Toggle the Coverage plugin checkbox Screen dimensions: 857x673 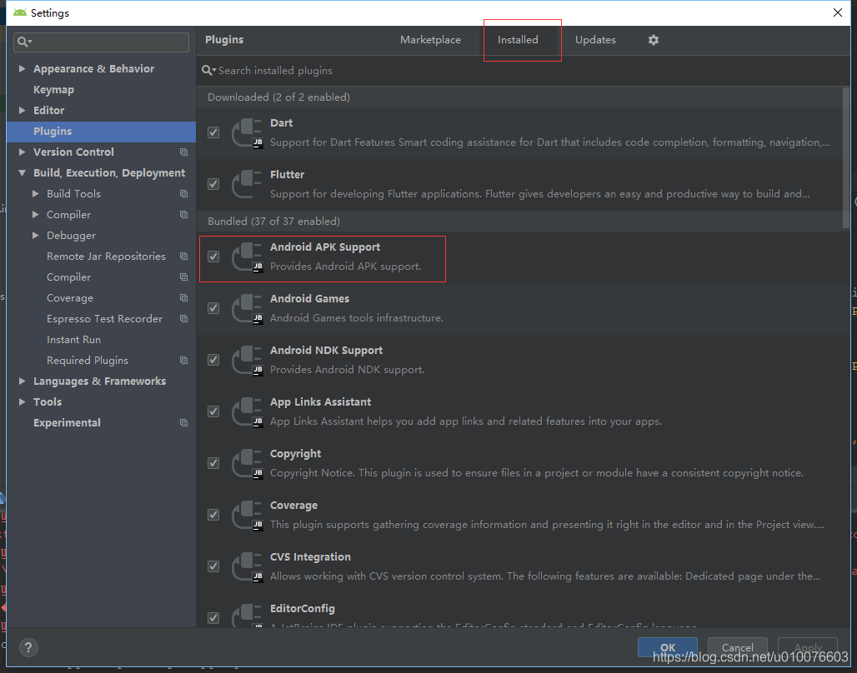pos(213,515)
